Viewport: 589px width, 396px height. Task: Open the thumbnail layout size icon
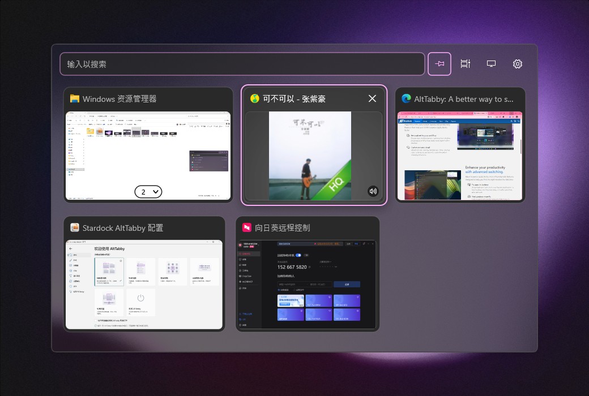(466, 64)
